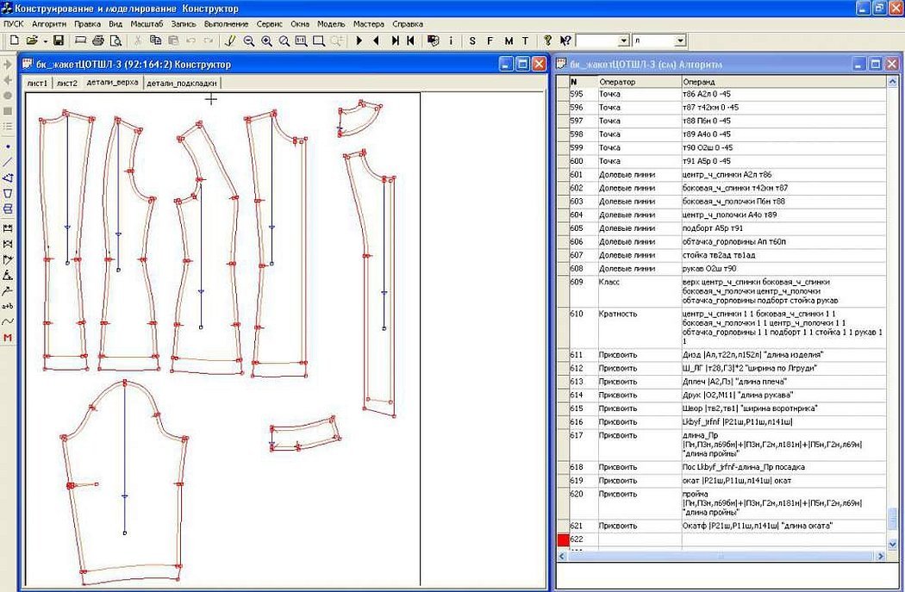Select the Cylinder shape tool in left sidebar

click(8, 209)
